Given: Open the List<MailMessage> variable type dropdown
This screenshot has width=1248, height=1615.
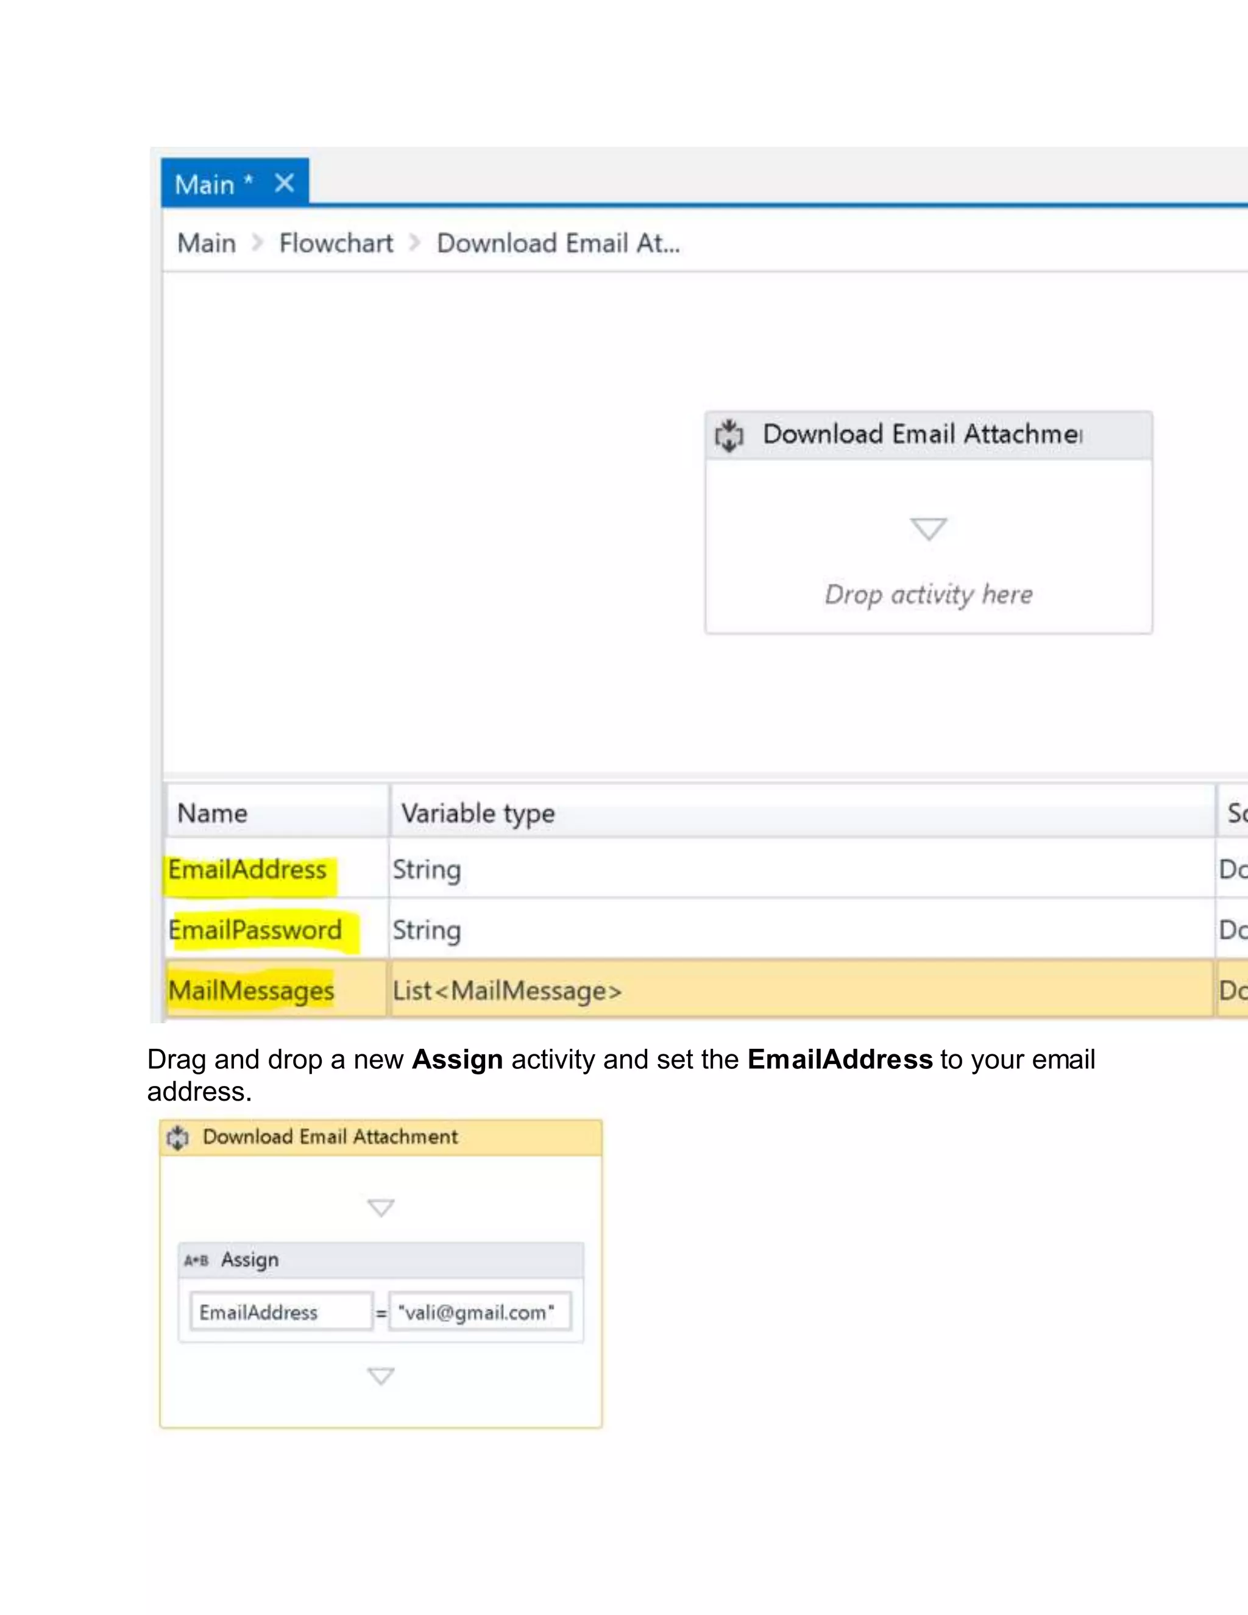Looking at the screenshot, I should [x=507, y=990].
